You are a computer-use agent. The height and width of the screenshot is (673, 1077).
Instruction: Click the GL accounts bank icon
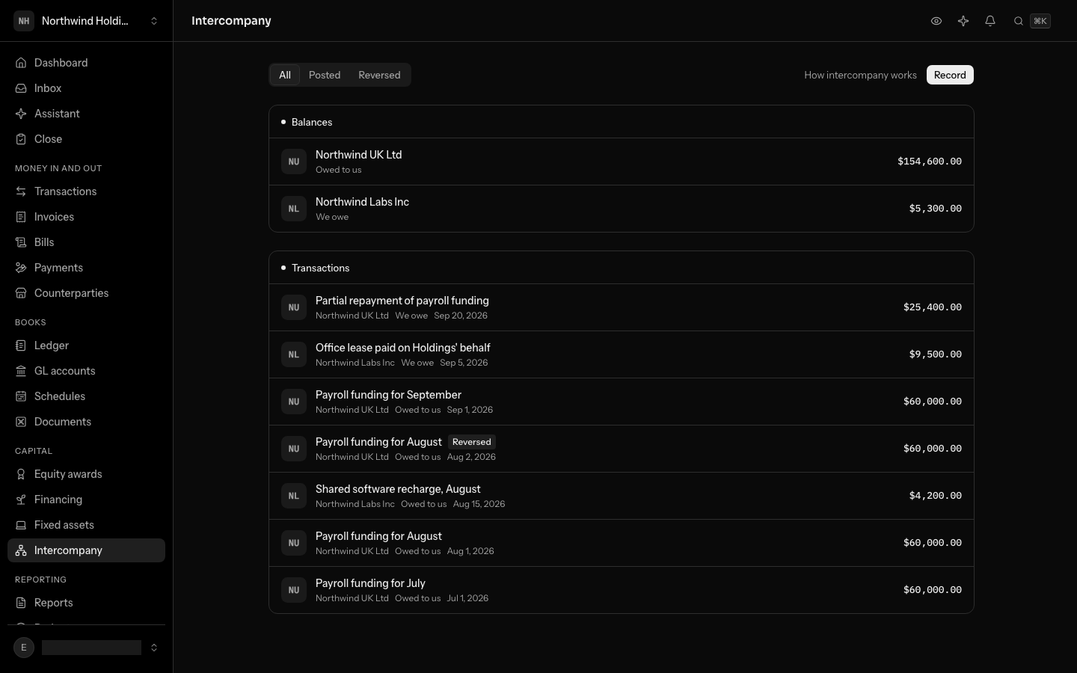tap(21, 371)
